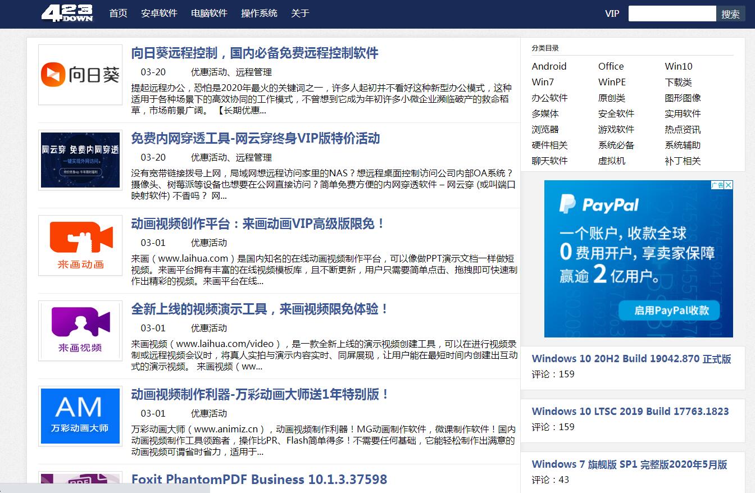Open article 全新上线的视频演示工具 title
This screenshot has height=493, width=755.
click(260, 309)
